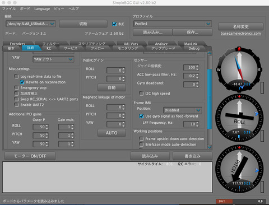Enable the Emergency stop checkbox
Viewport: 269px width, 205px height.
pos(17,88)
